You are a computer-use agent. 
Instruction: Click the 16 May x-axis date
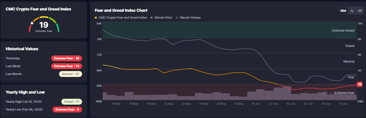[116, 104]
